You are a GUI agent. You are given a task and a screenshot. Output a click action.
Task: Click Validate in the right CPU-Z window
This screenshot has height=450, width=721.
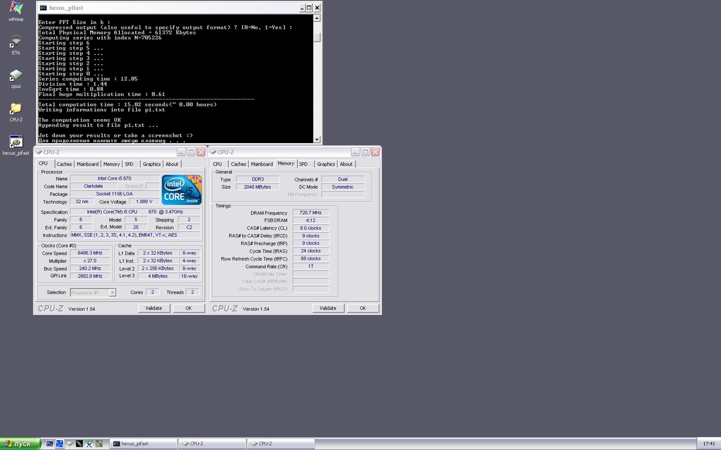tap(328, 308)
